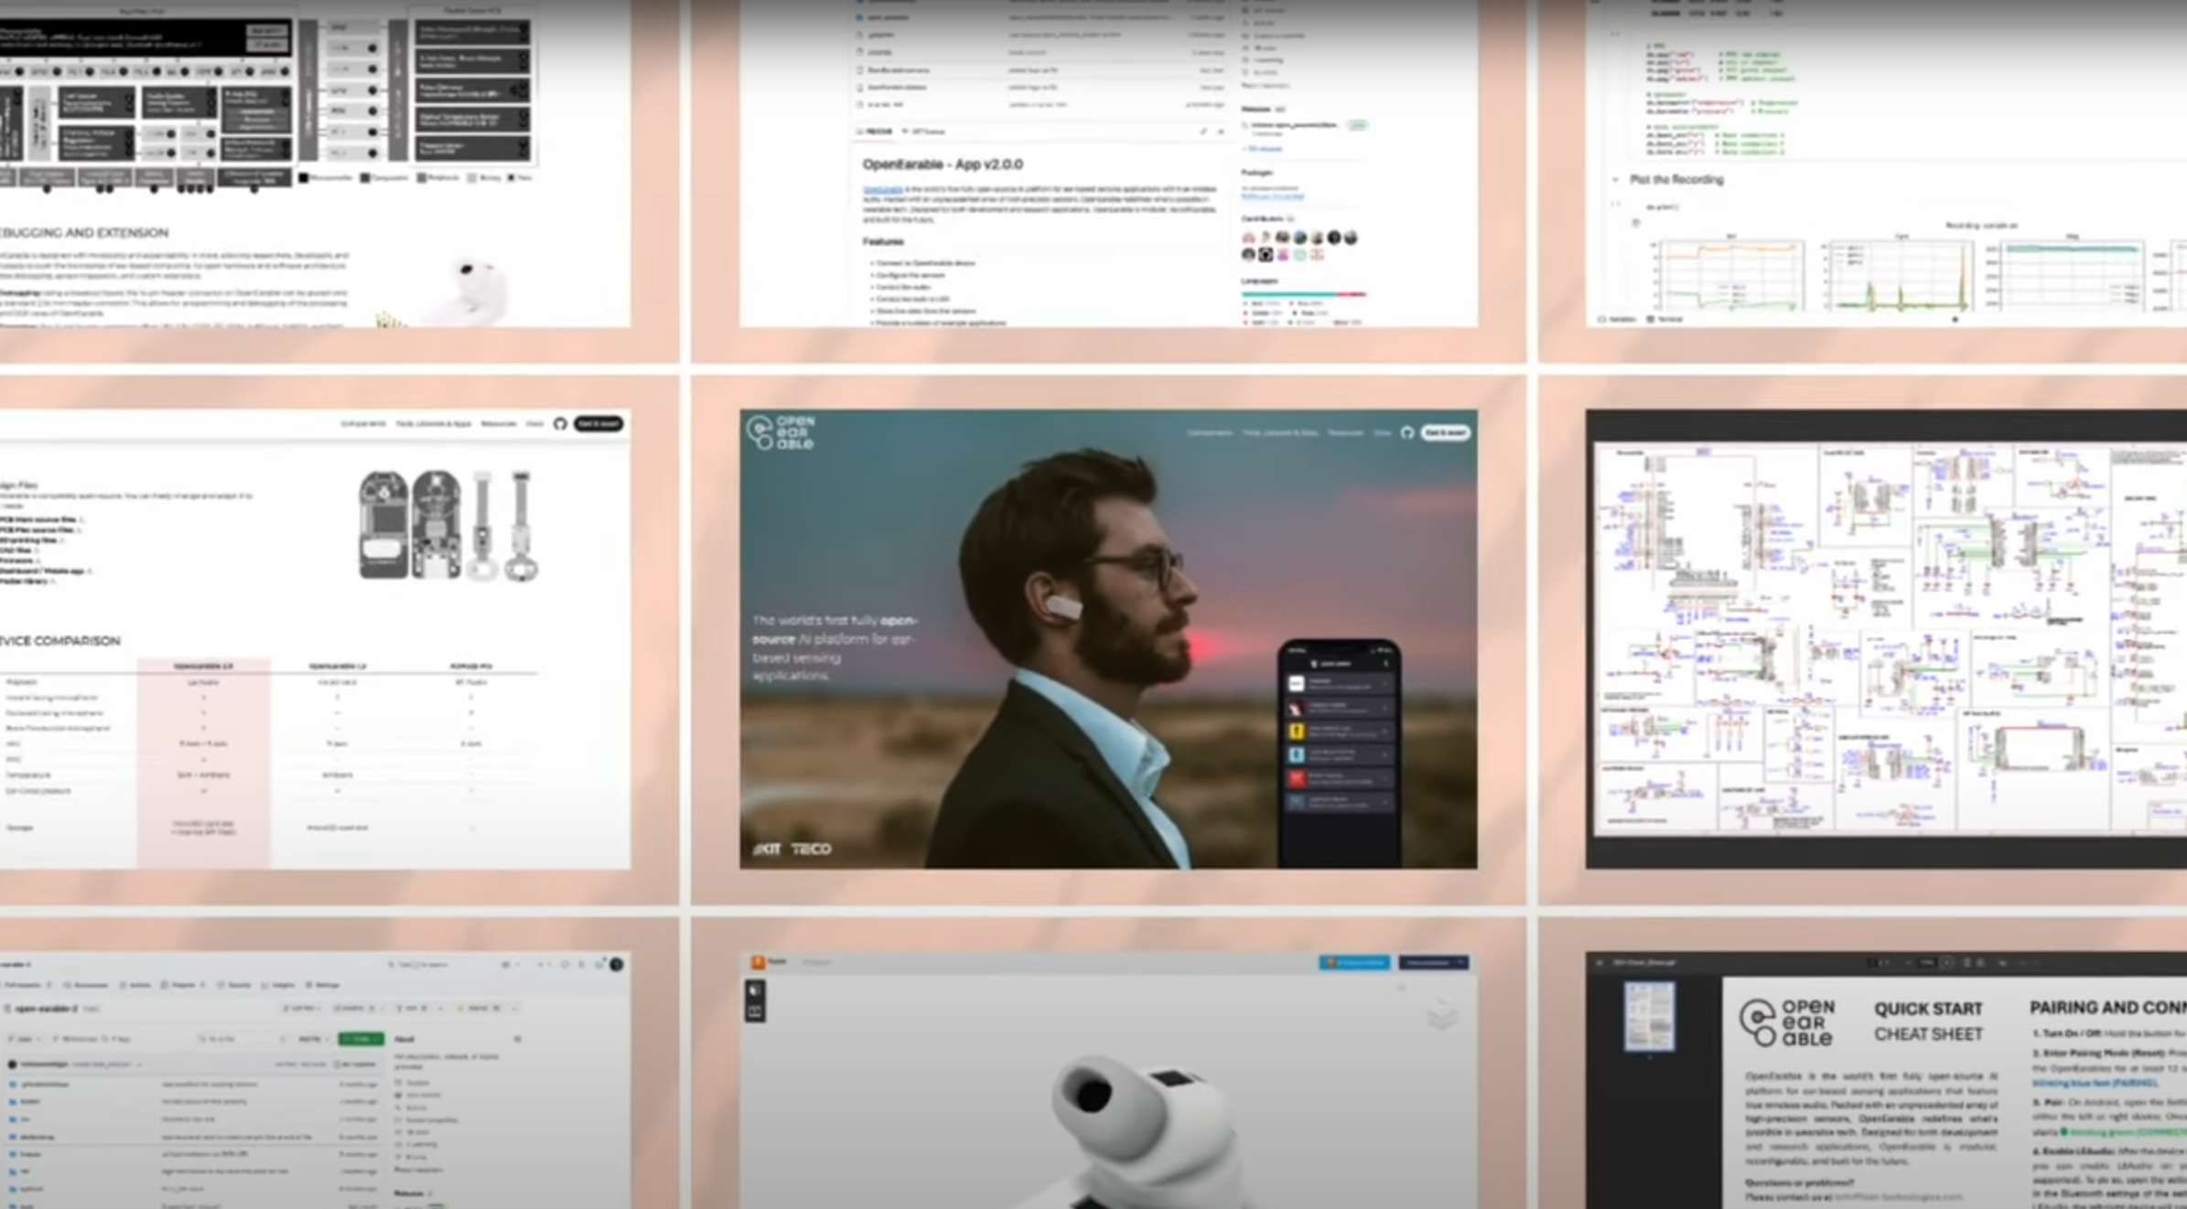Click the OpenEarable logo on hero page

(781, 433)
